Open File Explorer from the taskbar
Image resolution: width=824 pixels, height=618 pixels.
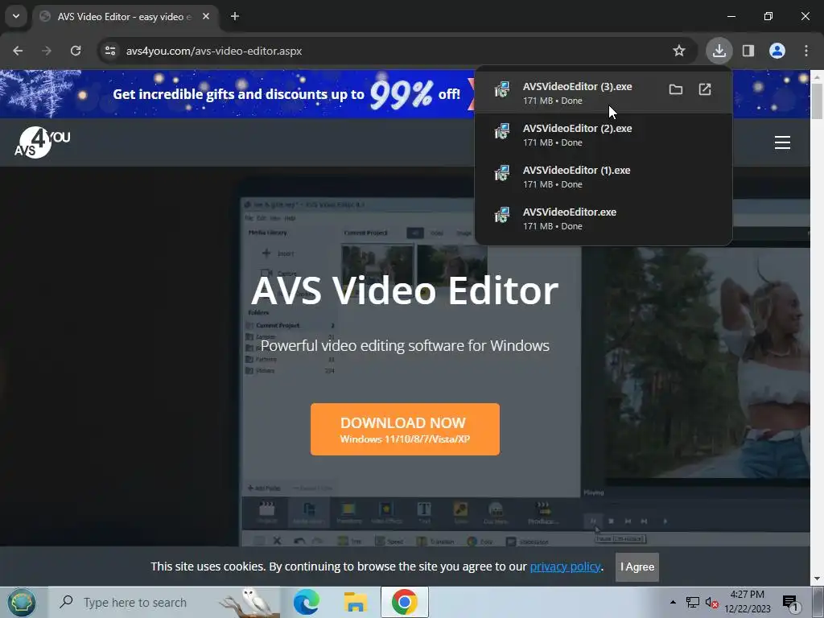tap(356, 602)
